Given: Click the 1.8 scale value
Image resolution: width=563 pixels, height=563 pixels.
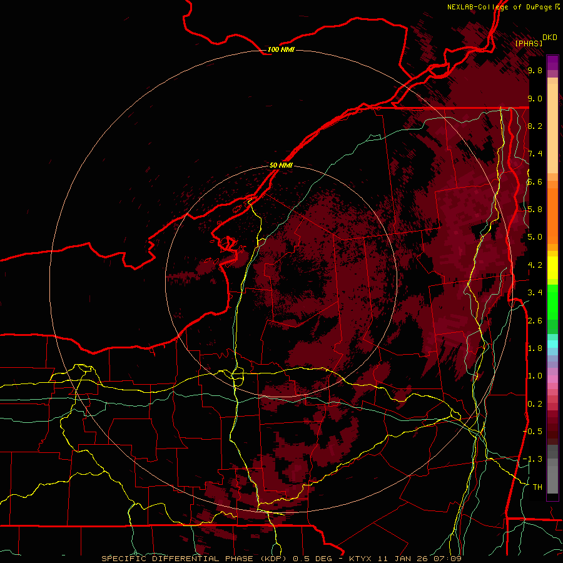Looking at the screenshot, I should (535, 348).
